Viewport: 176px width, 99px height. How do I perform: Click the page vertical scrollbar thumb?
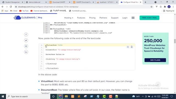coord(175,41)
